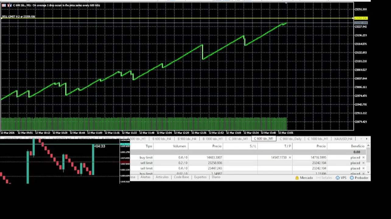
Task: Switch to B 900 Idx.,H4 chart tab
Action: [187, 139]
